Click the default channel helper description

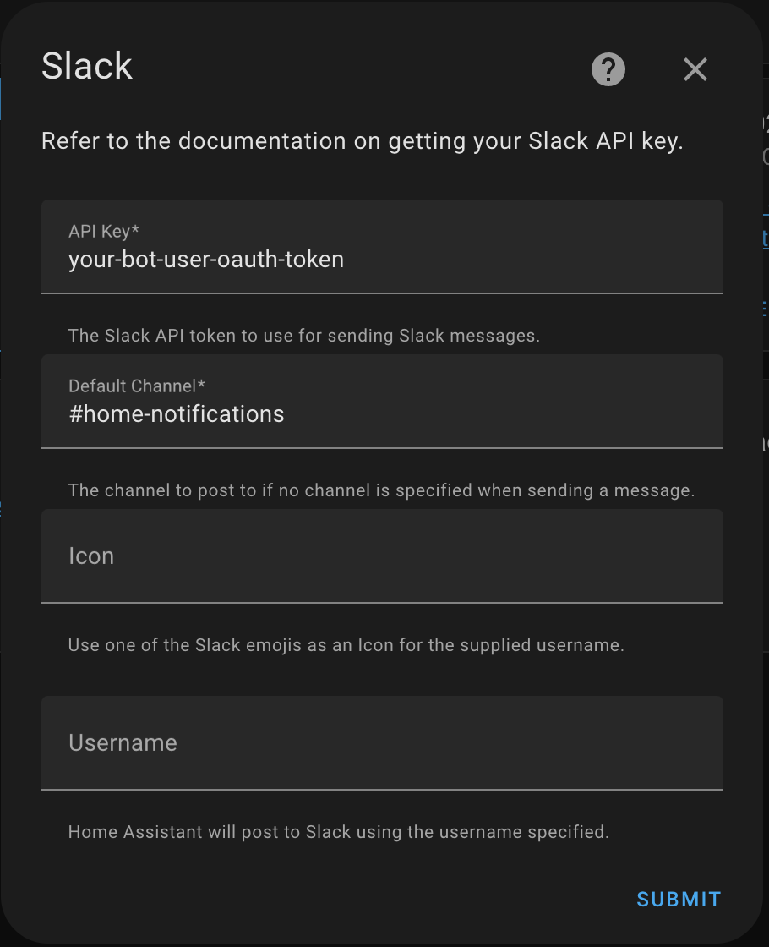point(381,490)
